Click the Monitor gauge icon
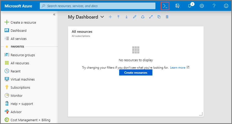Screen dimensions: 232x124 [7, 95]
